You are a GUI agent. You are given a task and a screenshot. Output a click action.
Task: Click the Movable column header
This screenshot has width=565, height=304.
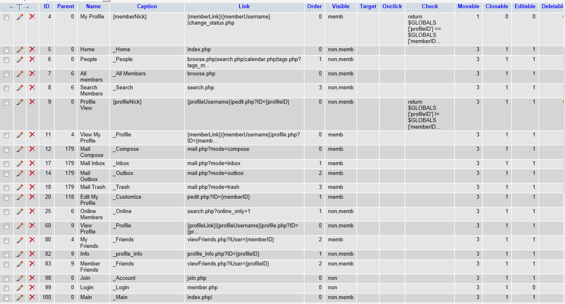coord(468,7)
